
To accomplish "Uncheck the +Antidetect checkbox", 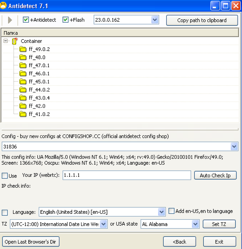I will point(26,20).
